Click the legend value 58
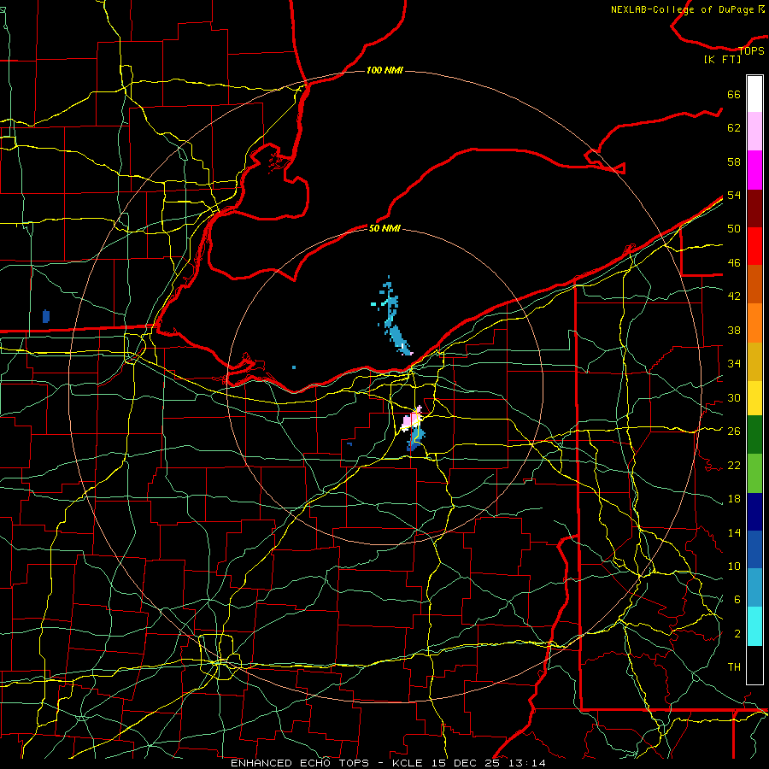 point(734,161)
